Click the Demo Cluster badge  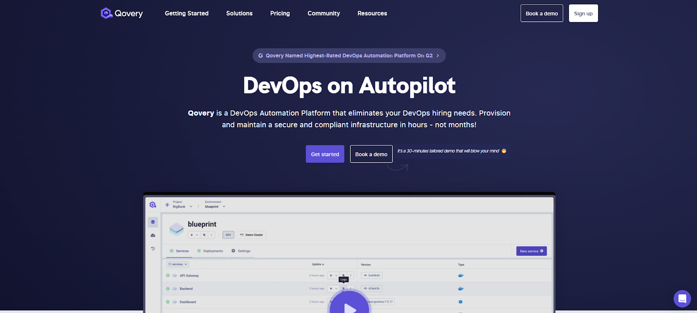[x=252, y=235]
